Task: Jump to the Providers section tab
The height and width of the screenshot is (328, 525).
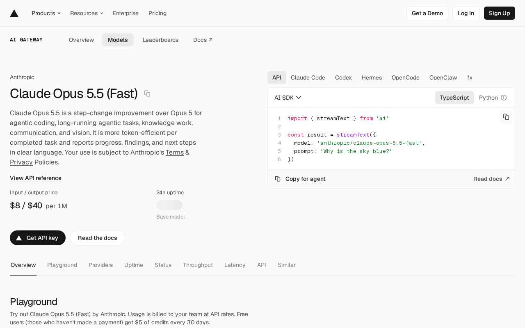Action: [x=100, y=265]
